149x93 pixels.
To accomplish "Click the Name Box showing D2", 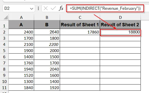I will tap(19, 9).
